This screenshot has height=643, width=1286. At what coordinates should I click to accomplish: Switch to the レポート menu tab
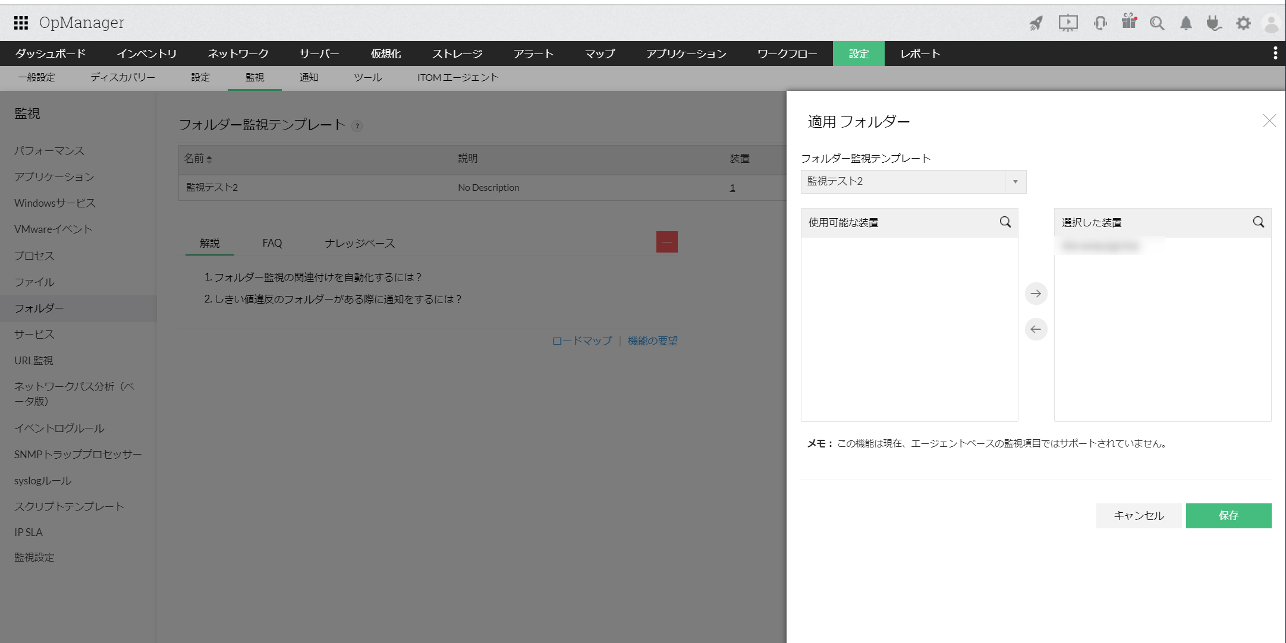(920, 53)
